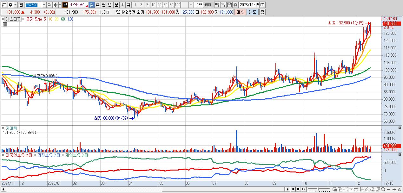Open the dropdown arrow beside the speaker icon
Screen dimensions: 403x193
tap(60, 5)
